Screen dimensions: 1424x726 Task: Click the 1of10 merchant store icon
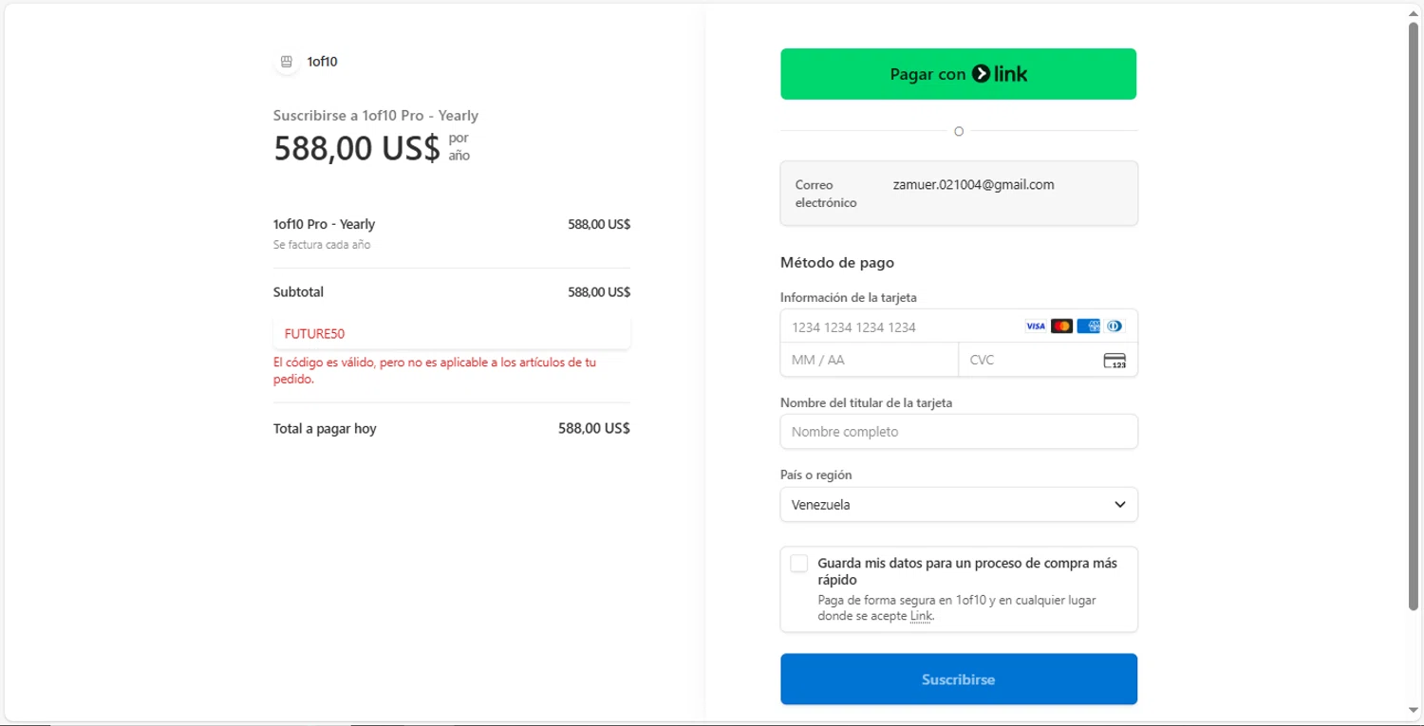(286, 62)
